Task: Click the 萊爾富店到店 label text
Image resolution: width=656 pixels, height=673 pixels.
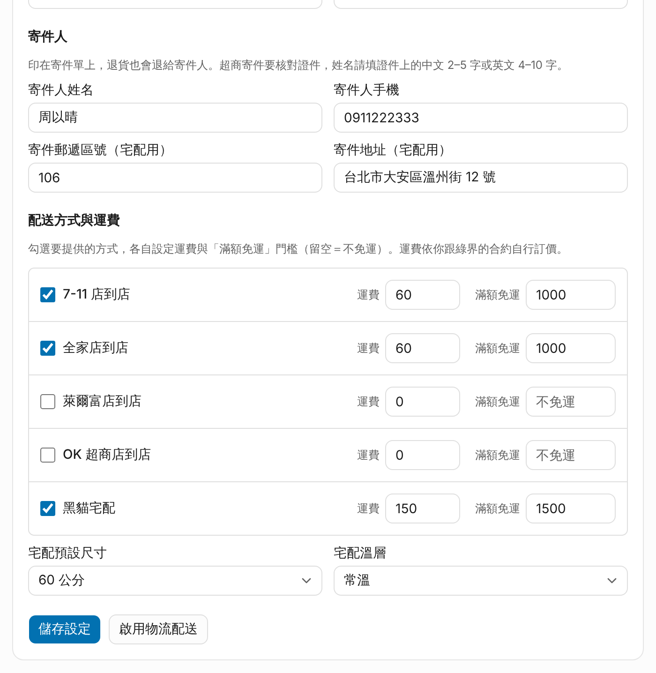Action: 102,401
